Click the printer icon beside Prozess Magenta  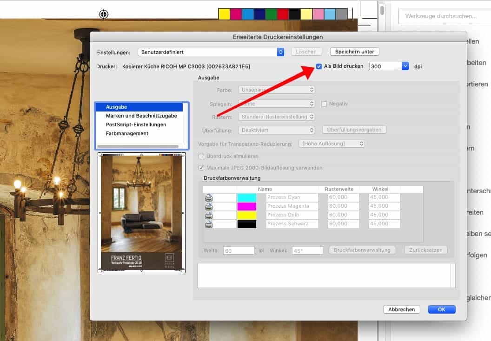pyautogui.click(x=209, y=206)
